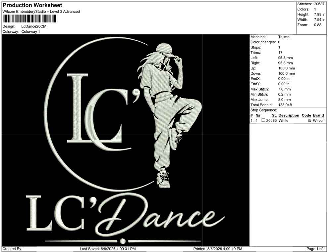Click the EndX value 0.00 in
328x252 pixels.
(x=284, y=79)
